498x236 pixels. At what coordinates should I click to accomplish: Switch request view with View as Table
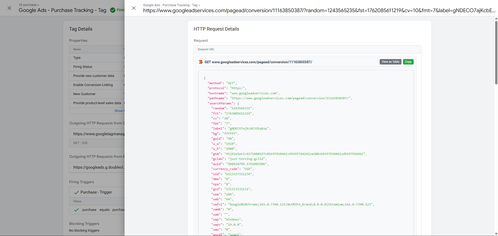point(390,62)
